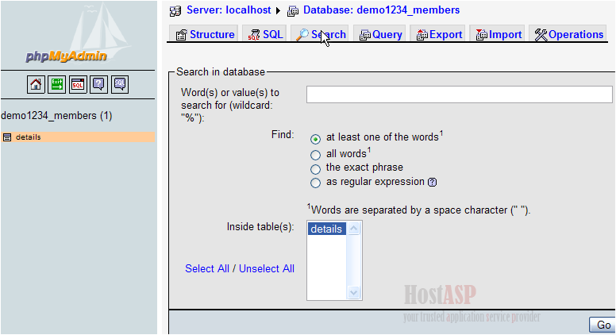Click the Home icon in sidebar
The height and width of the screenshot is (335, 616).
pos(36,84)
